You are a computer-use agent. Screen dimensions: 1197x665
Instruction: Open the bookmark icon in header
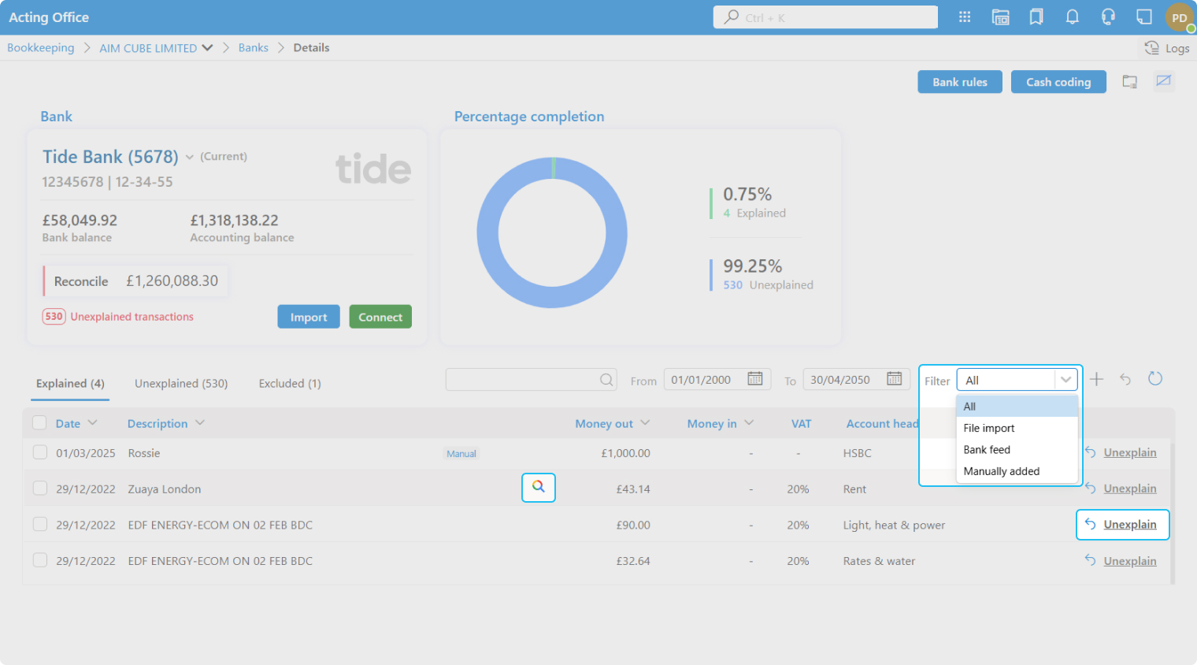coord(1036,17)
